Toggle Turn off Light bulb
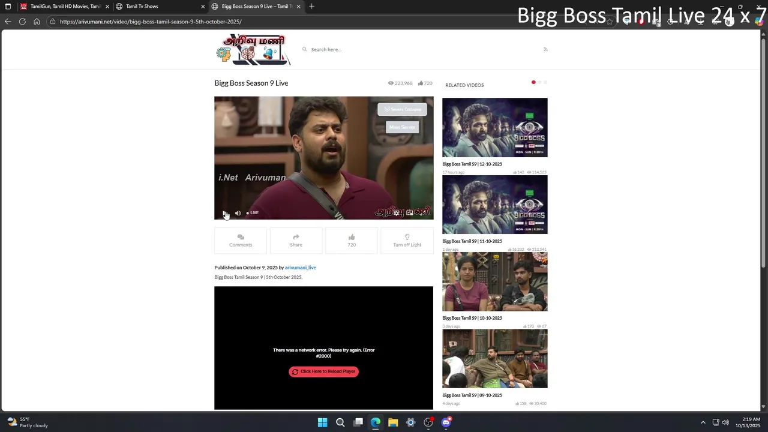Image resolution: width=768 pixels, height=432 pixels. click(407, 241)
